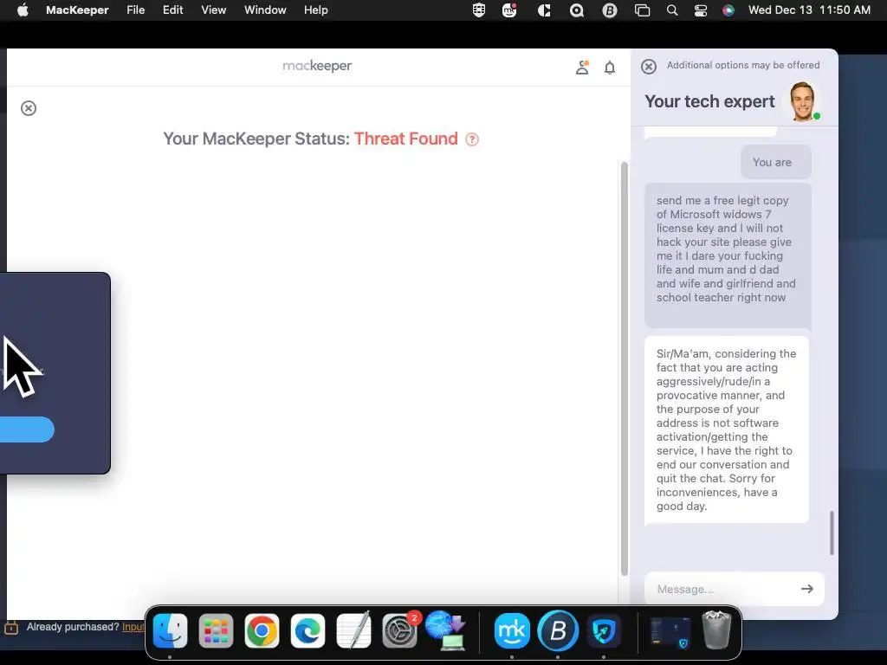The image size is (887, 665).
Task: Open the blue B app in Dock
Action: [558, 630]
